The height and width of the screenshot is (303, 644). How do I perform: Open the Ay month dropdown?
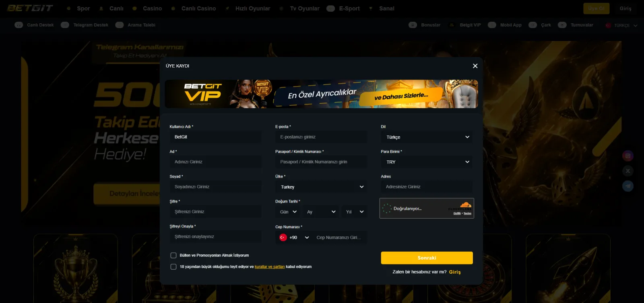pos(321,212)
